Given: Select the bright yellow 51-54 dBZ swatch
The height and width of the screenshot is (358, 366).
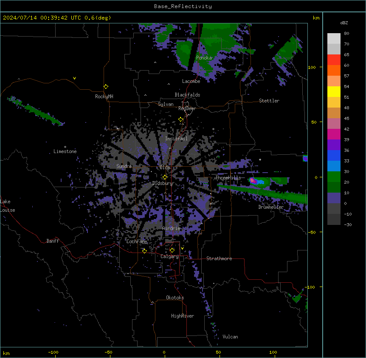Looking at the screenshot, I should 334,91.
